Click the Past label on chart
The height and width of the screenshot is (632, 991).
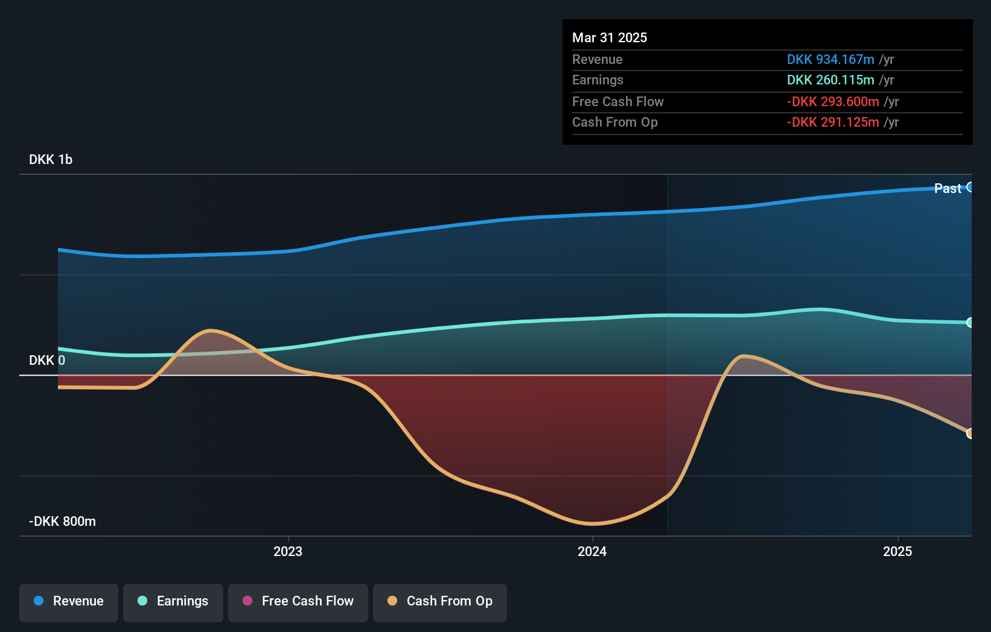[948, 188]
